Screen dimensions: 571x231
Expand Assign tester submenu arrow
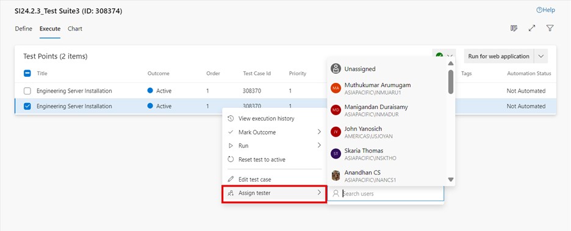tap(319, 192)
